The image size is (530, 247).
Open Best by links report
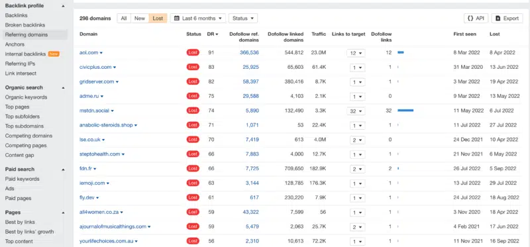point(20,222)
